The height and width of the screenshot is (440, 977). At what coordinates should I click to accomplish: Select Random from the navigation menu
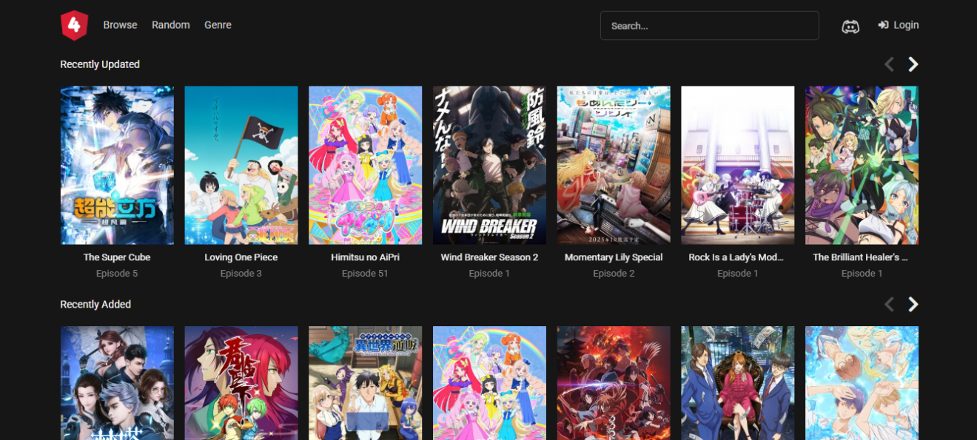(171, 24)
